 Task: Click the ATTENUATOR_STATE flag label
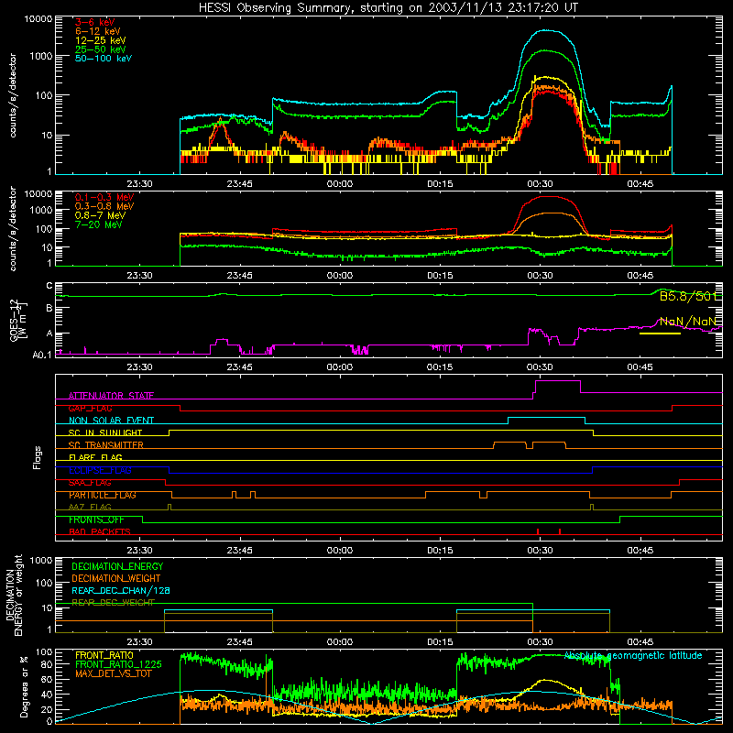pos(111,396)
